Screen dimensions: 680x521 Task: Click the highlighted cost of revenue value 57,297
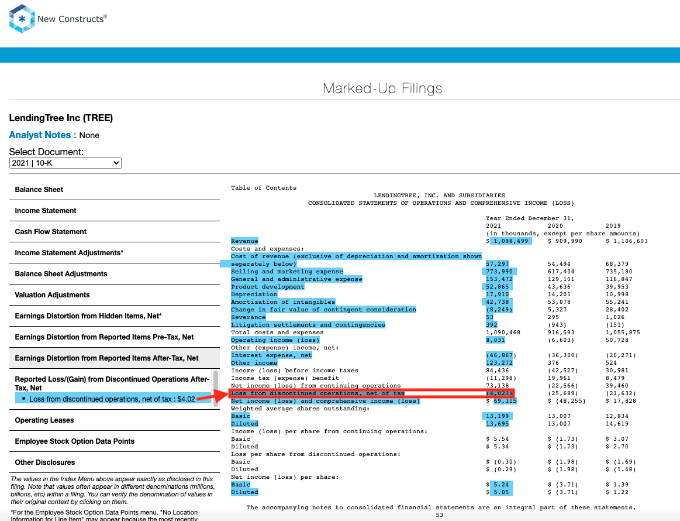(497, 264)
